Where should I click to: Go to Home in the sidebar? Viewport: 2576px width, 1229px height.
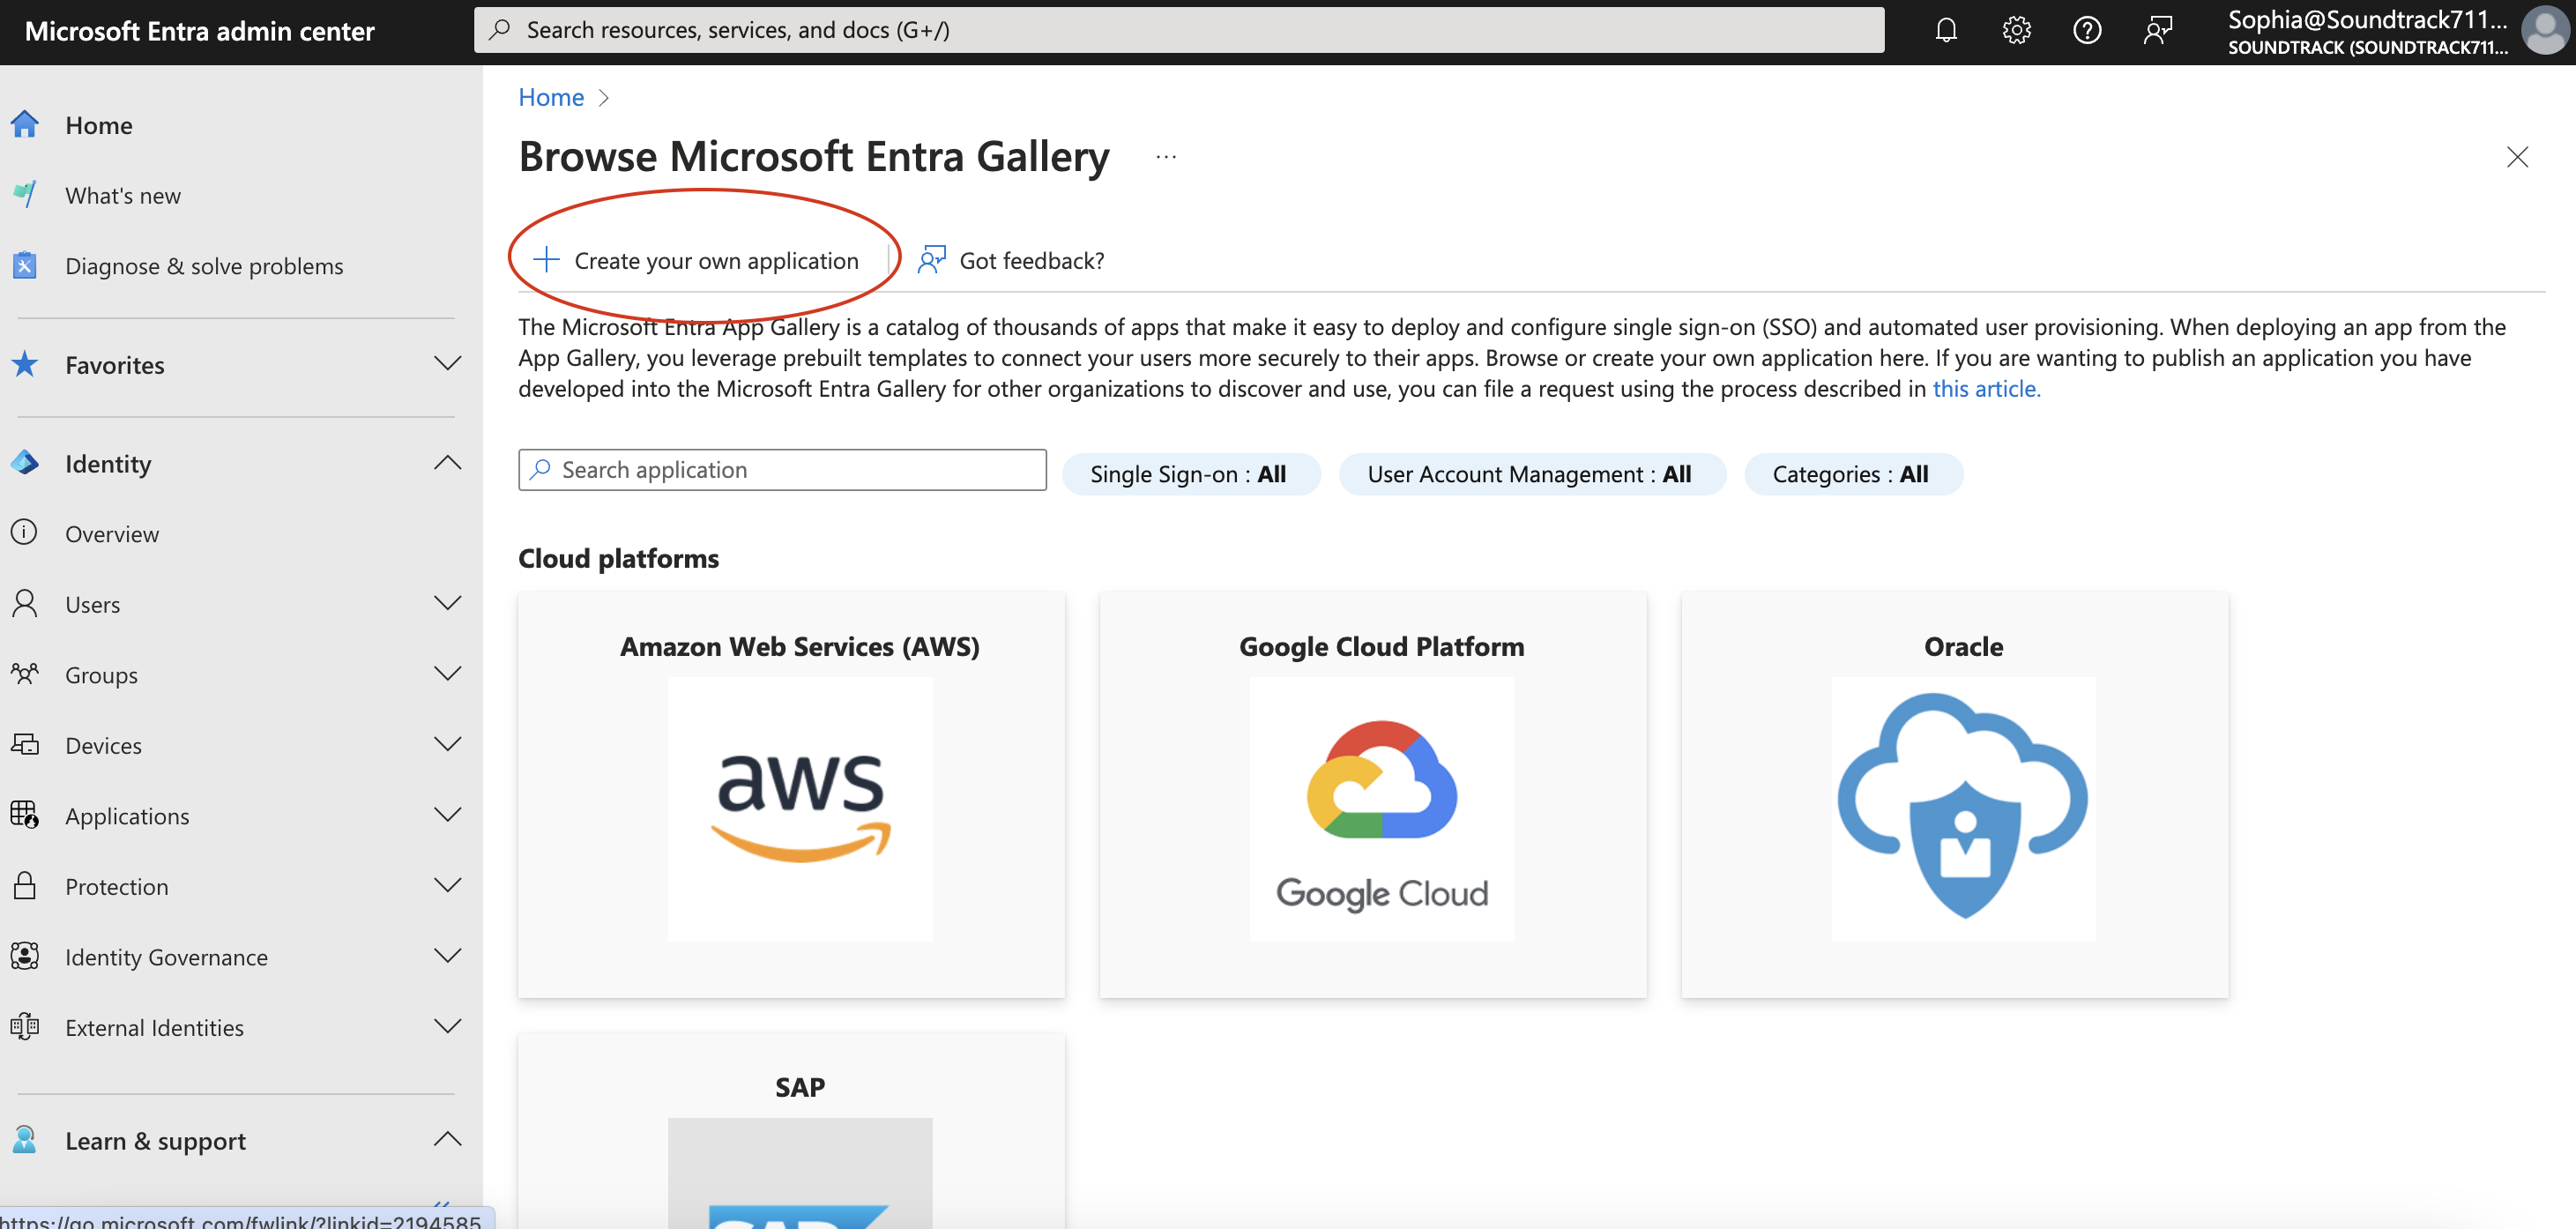(x=99, y=125)
